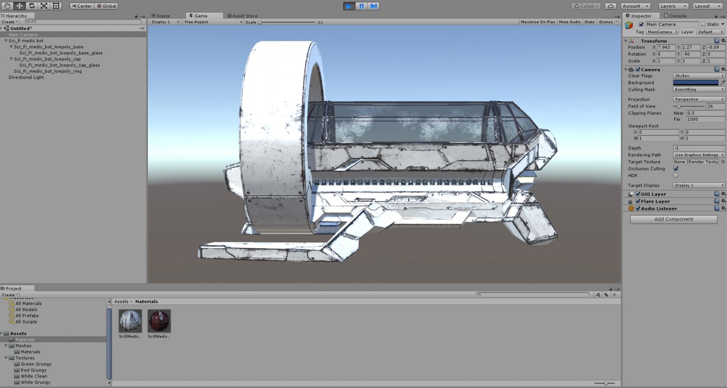Select the Rotate tool icon
This screenshot has height=388, width=727.
[x=32, y=6]
